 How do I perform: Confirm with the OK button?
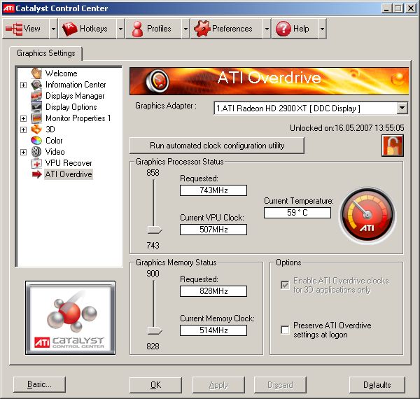pos(155,385)
